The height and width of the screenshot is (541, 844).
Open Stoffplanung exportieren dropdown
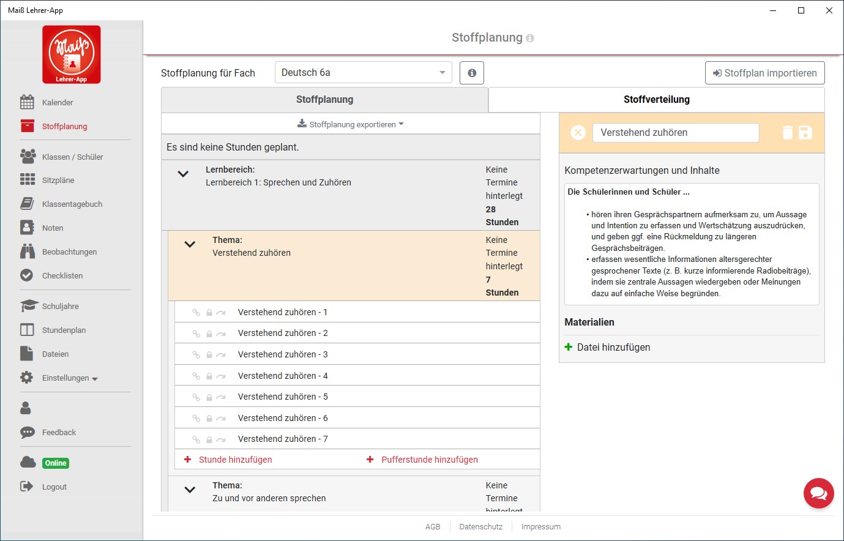coord(351,124)
